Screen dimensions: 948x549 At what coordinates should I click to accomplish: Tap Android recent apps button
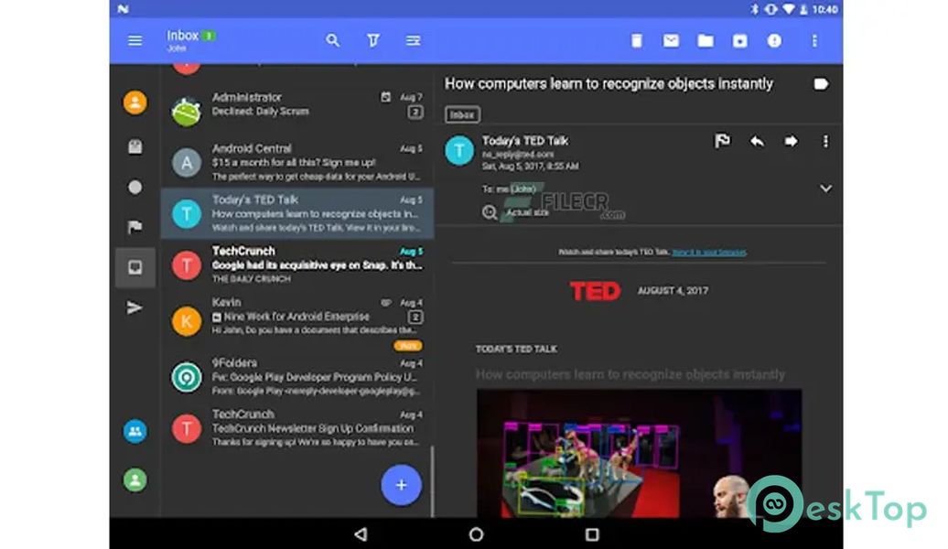point(592,533)
